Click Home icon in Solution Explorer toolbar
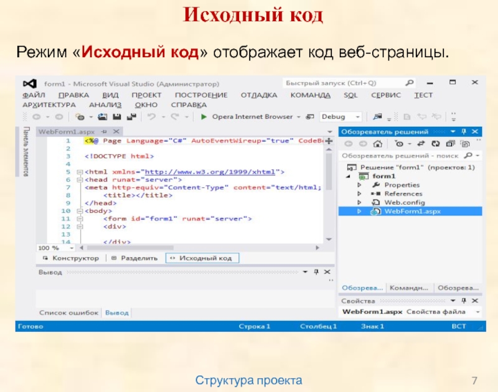498x392 pixels. pos(377,143)
